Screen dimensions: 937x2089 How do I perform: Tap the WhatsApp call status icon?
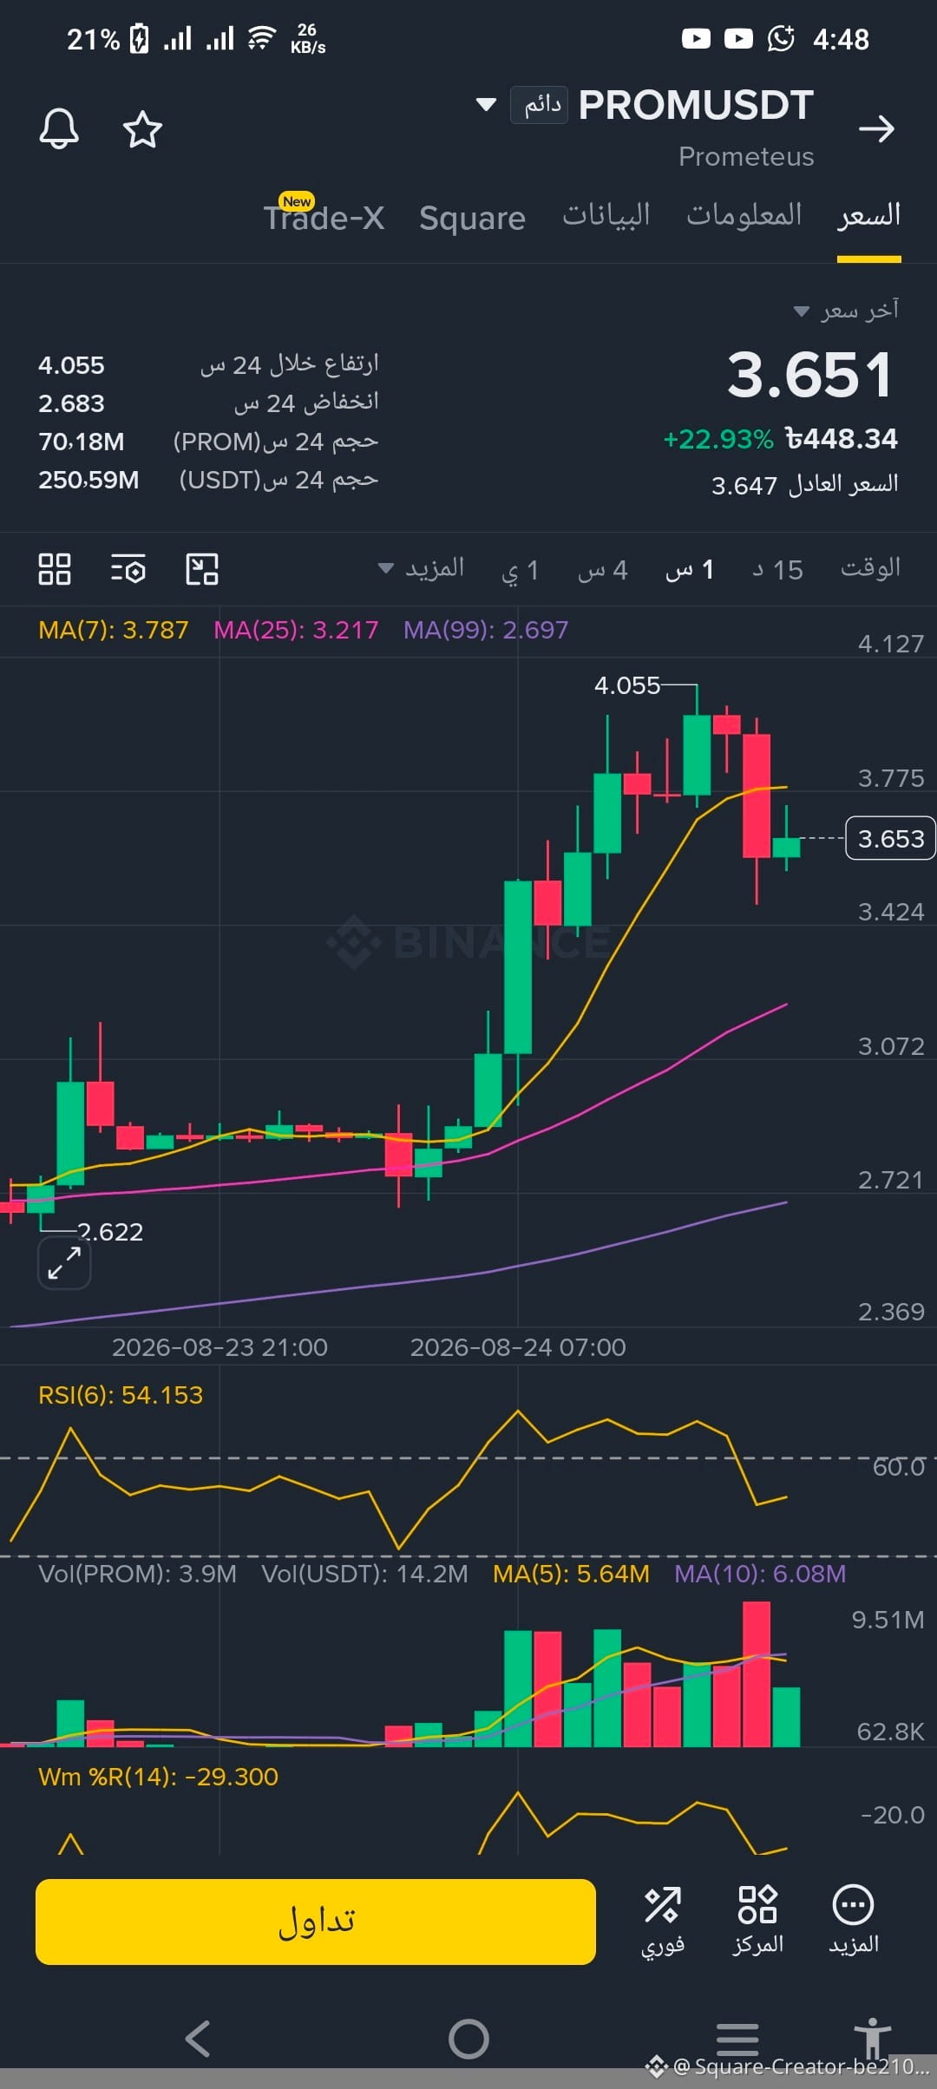pyautogui.click(x=781, y=39)
